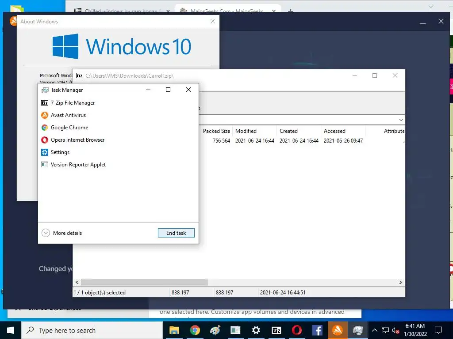This screenshot has width=453, height=339.
Task: Open Facebook from the taskbar
Action: coord(317,330)
